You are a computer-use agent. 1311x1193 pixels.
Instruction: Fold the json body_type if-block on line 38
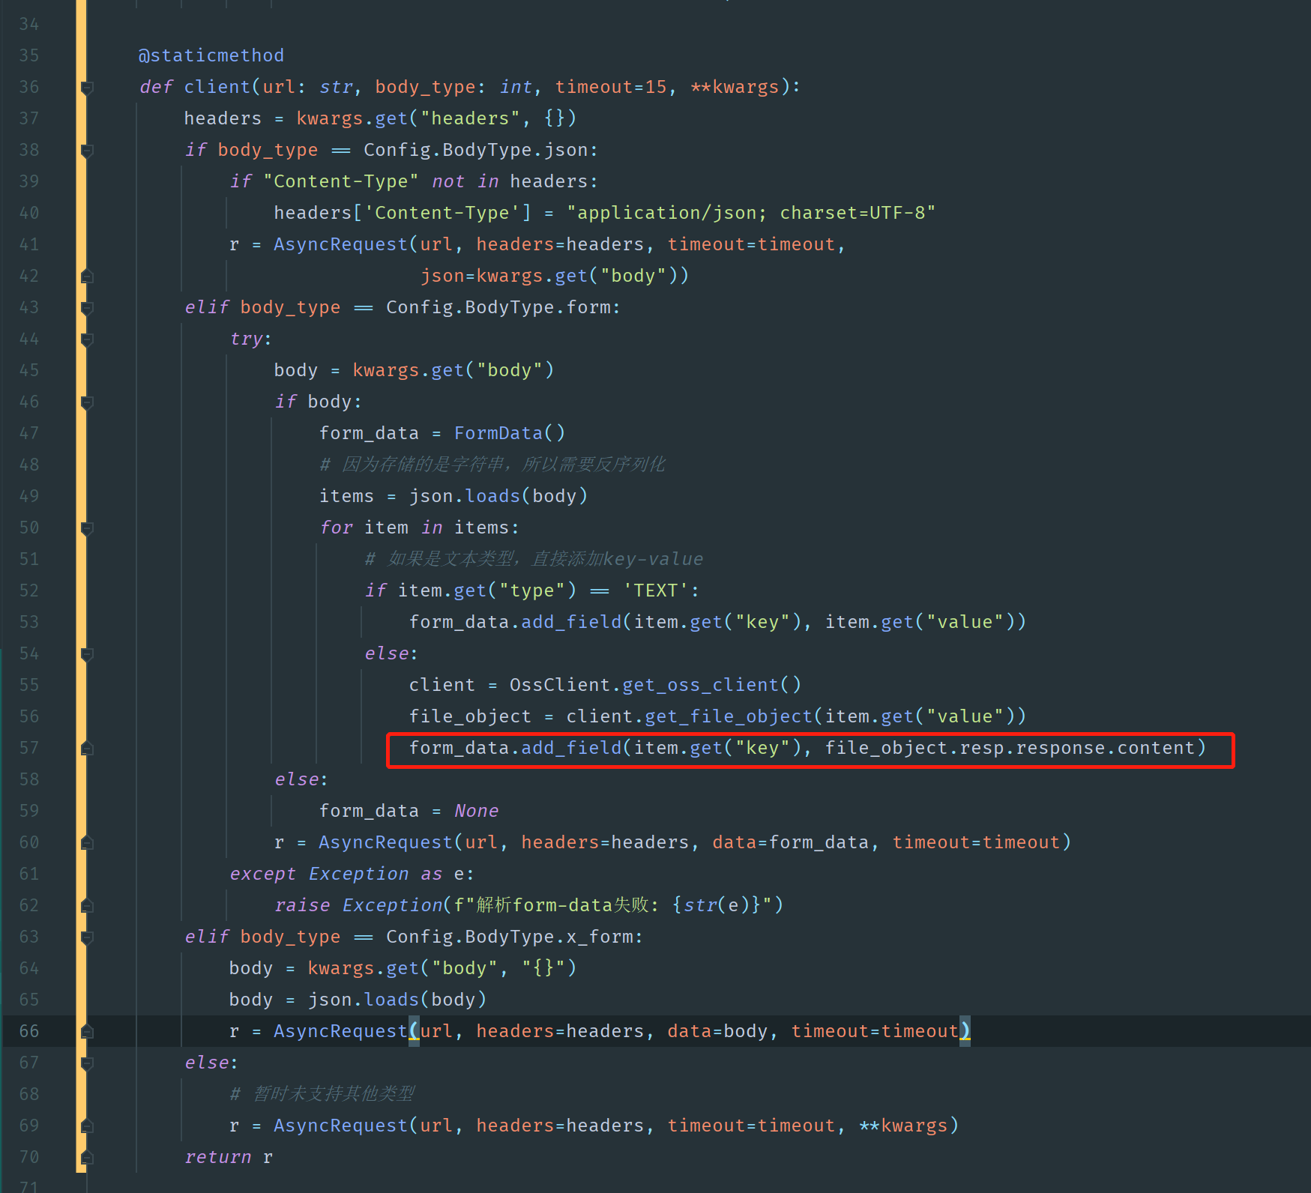(87, 151)
